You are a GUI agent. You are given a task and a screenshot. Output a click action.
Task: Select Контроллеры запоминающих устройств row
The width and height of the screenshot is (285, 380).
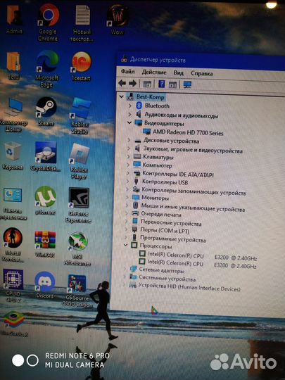point(189,191)
